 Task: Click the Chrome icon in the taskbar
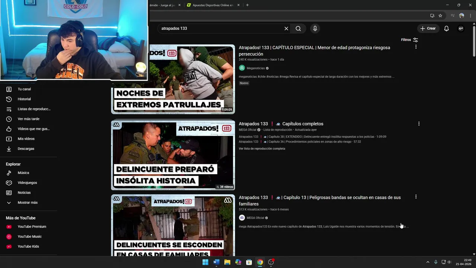point(260,262)
